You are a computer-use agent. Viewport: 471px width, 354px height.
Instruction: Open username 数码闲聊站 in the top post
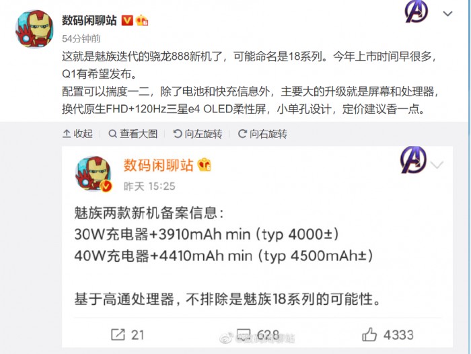coord(89,20)
